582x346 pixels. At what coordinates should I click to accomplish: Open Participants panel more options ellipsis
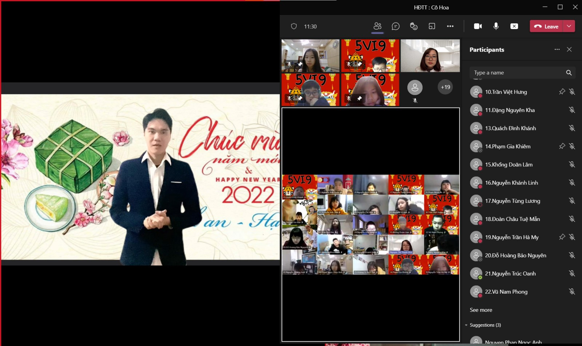pos(557,49)
